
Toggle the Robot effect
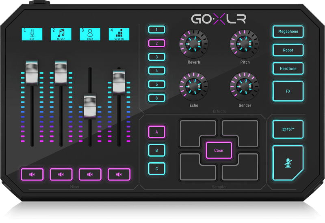[288, 50]
